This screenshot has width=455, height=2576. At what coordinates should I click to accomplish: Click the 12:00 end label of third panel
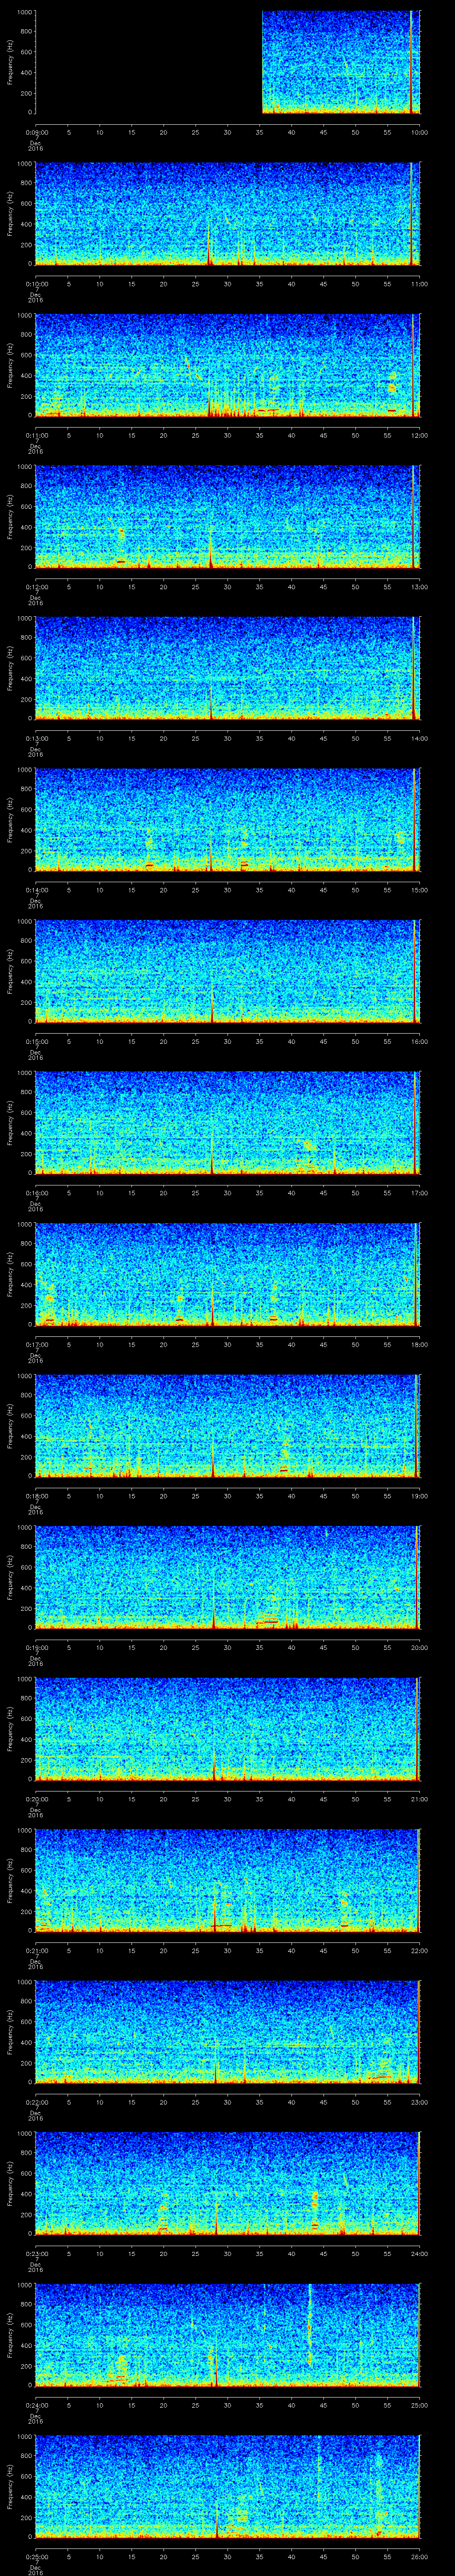coord(419,435)
